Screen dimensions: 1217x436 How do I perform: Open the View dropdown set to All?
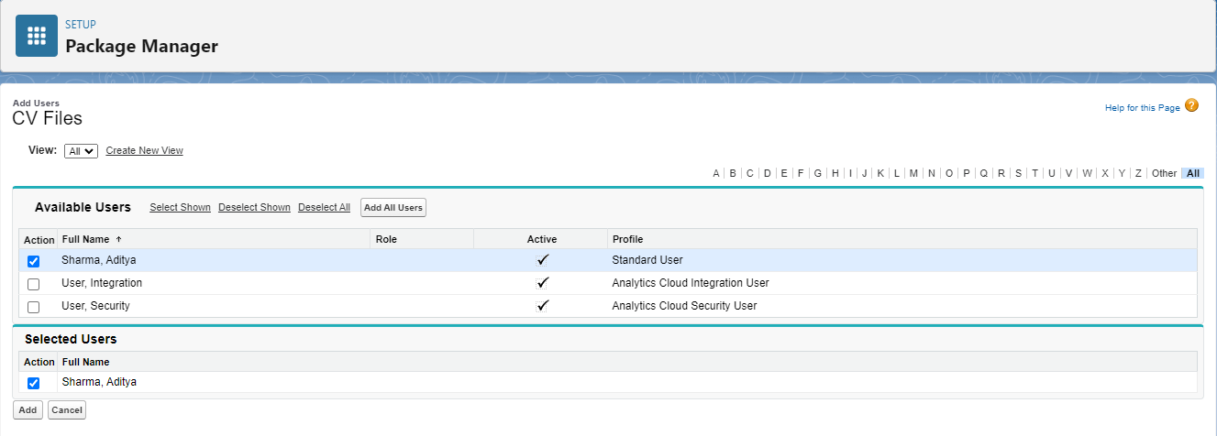[x=81, y=151]
